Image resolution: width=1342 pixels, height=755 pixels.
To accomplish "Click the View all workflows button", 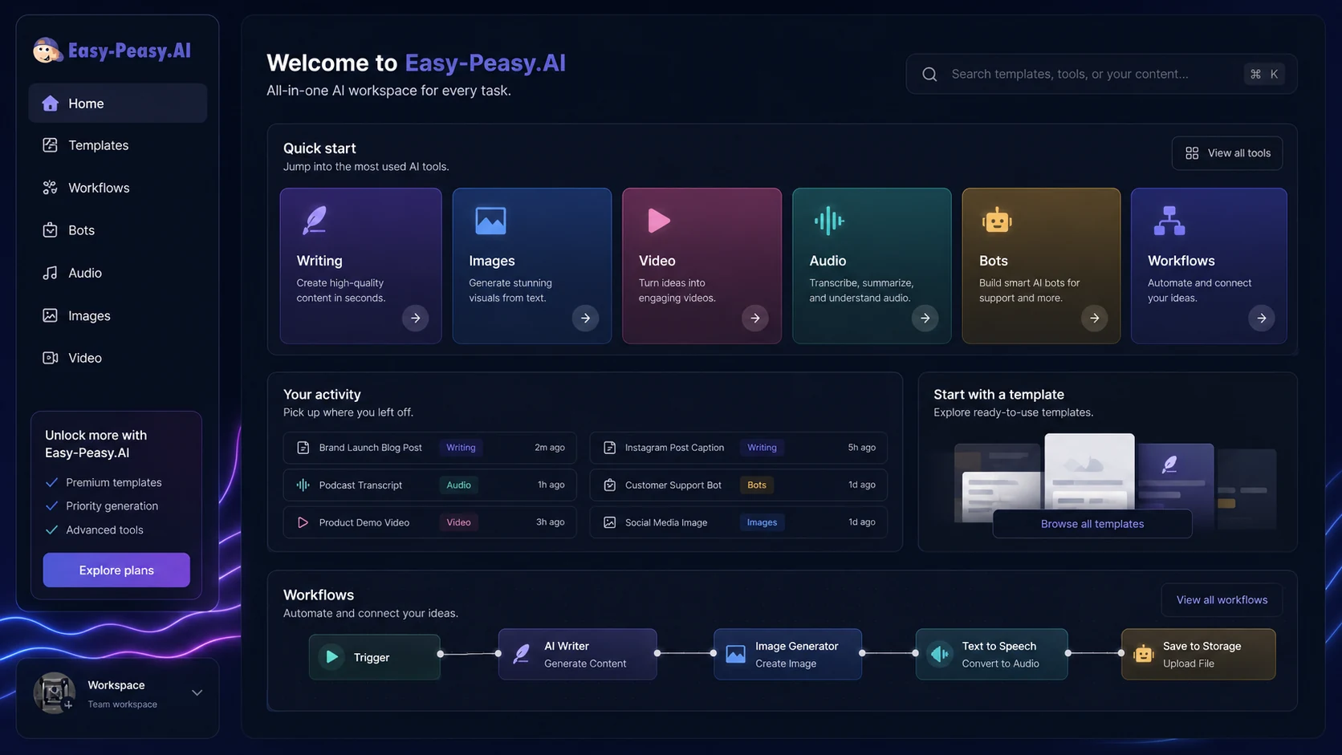I will point(1221,600).
